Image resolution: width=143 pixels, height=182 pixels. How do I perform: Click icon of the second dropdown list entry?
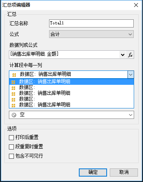click(13, 88)
